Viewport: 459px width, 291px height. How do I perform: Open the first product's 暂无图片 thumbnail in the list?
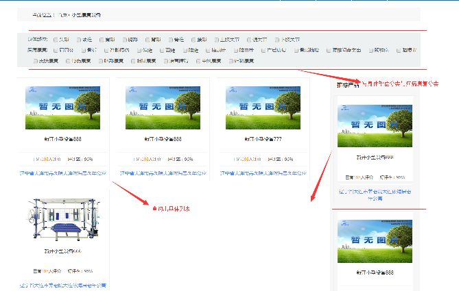(x=62, y=108)
